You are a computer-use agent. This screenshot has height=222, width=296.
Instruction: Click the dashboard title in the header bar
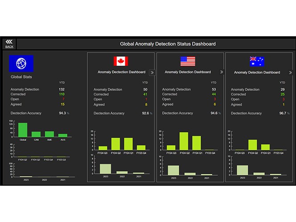[x=168, y=44]
